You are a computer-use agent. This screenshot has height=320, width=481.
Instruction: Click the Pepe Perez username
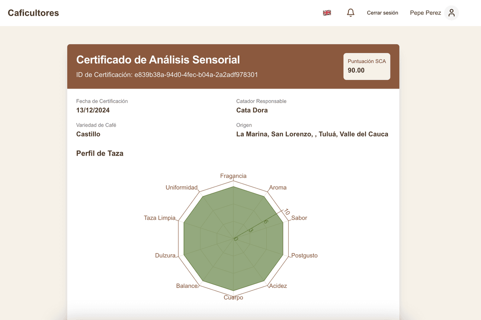425,13
